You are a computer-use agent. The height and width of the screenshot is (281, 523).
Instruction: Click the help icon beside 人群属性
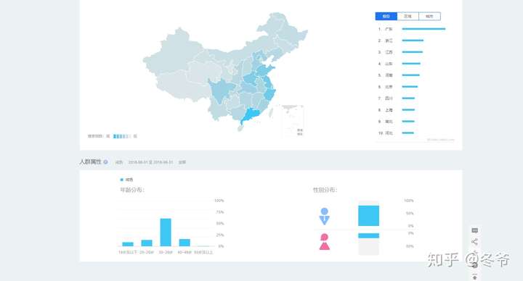105,162
